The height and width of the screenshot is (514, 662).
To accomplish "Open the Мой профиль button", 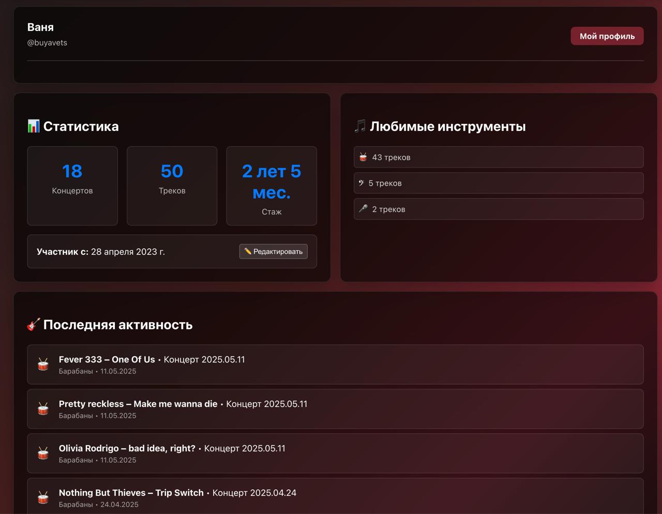I will [607, 36].
